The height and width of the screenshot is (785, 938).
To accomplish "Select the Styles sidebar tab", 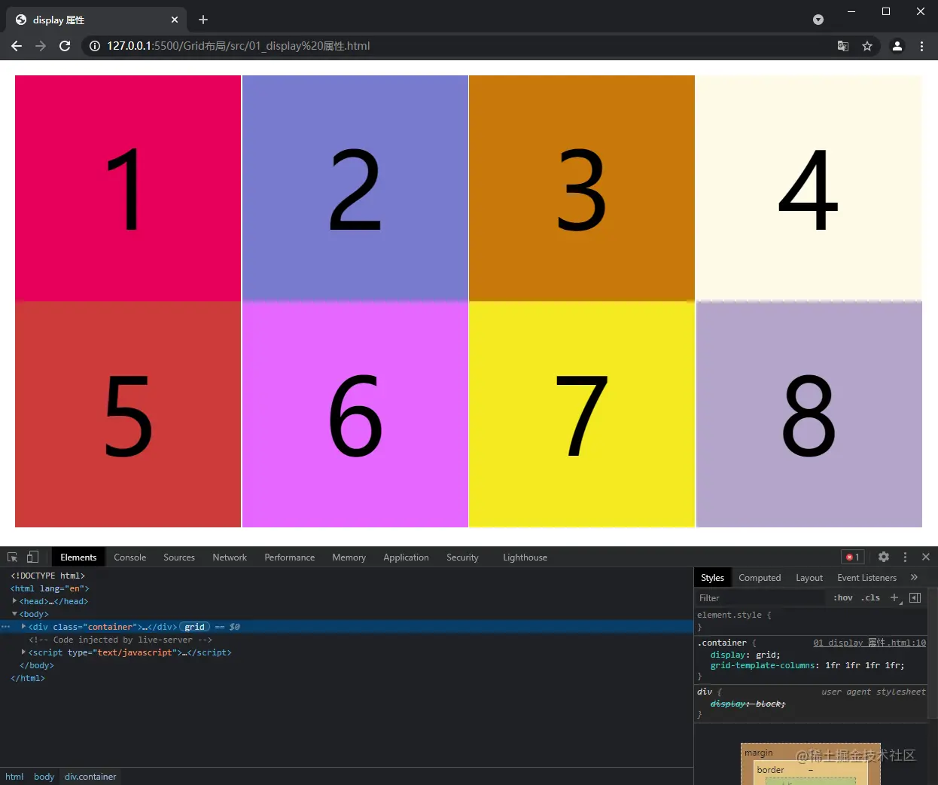I will click(x=712, y=578).
